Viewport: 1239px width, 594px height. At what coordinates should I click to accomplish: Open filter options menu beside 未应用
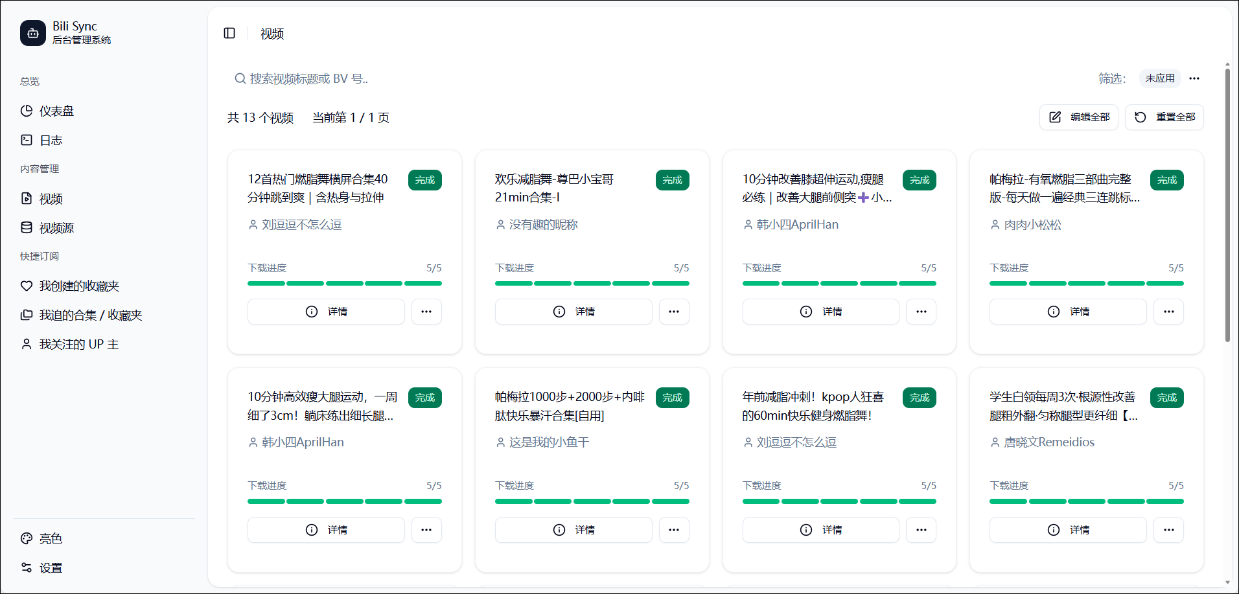tap(1194, 78)
